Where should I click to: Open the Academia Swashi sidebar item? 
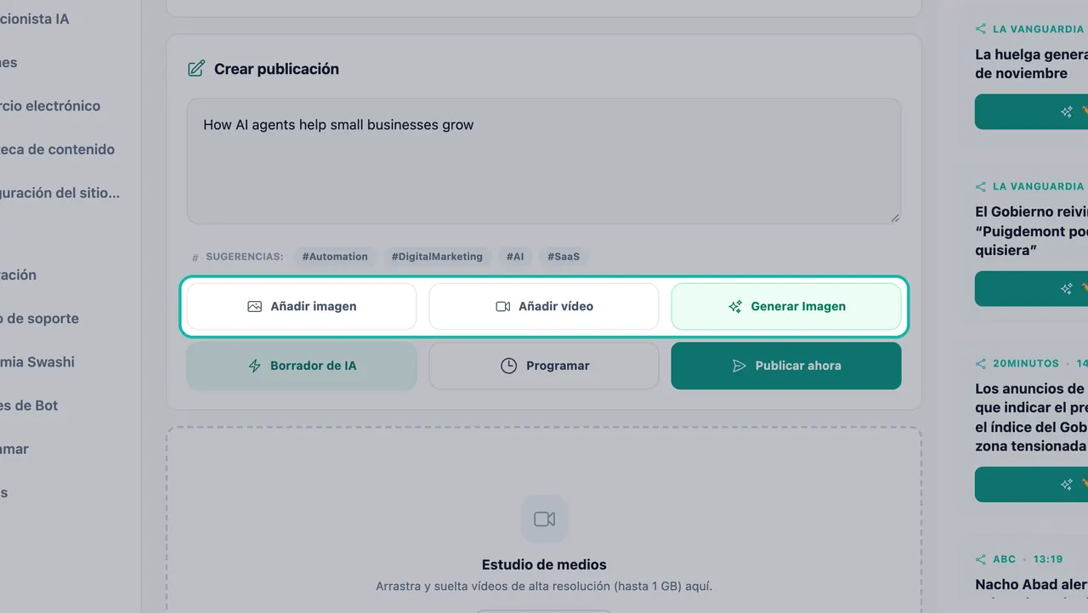[37, 361]
